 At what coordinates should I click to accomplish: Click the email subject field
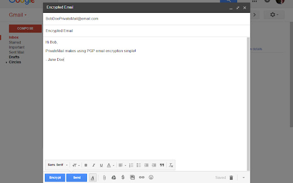coord(146,31)
